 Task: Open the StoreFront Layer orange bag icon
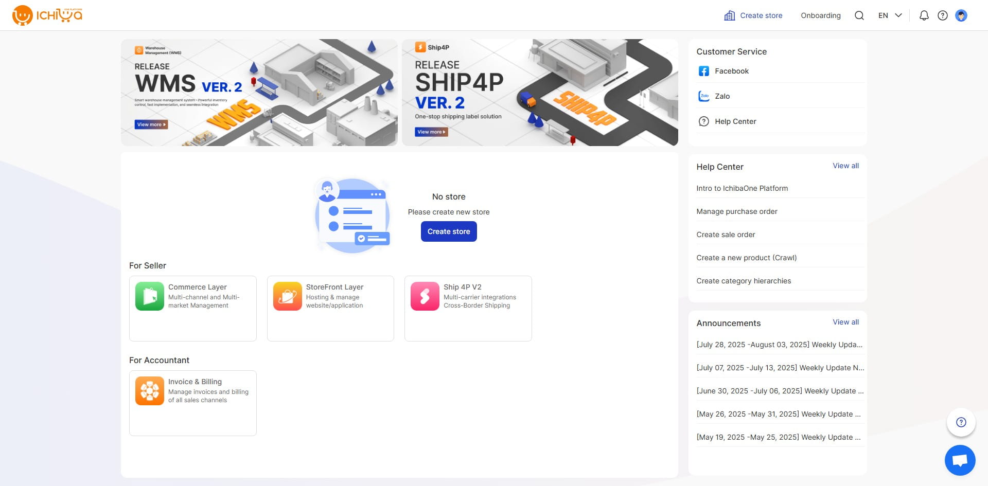pos(288,296)
